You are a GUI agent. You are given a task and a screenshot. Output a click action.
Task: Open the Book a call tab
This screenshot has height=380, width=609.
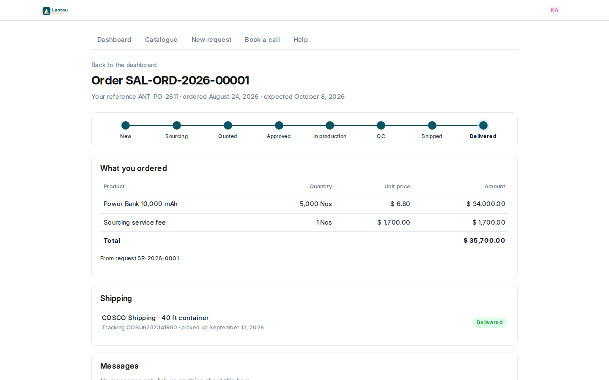262,40
